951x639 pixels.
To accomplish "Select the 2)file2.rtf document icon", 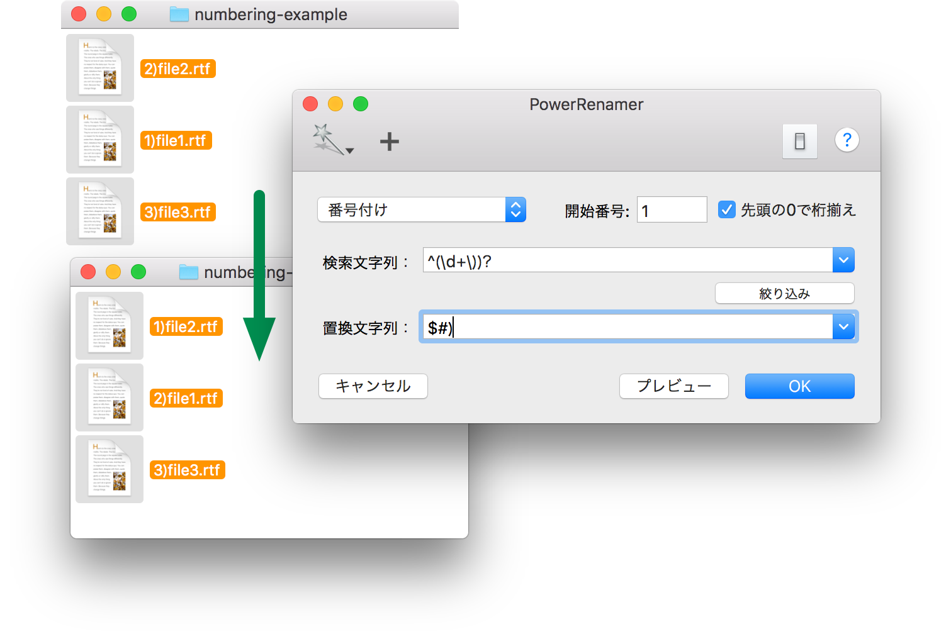I will pos(100,68).
